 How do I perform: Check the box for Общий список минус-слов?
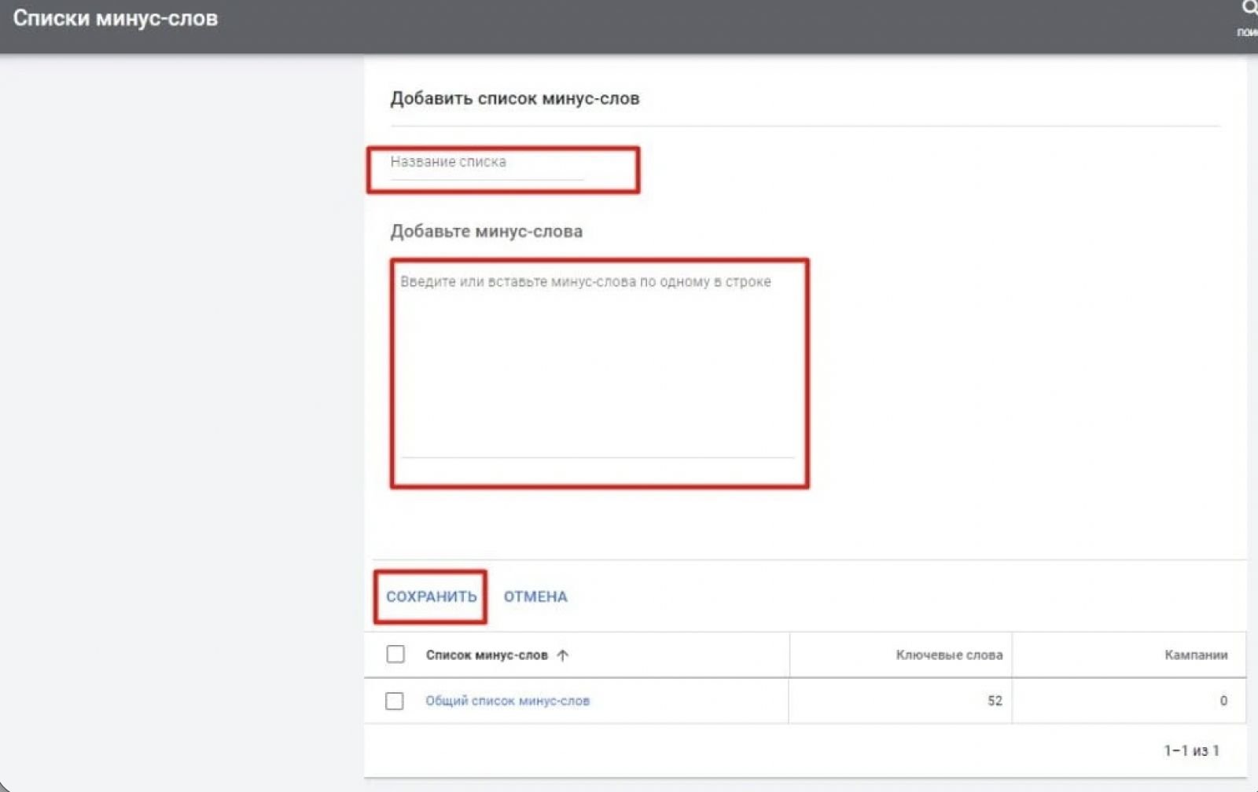[x=395, y=701]
